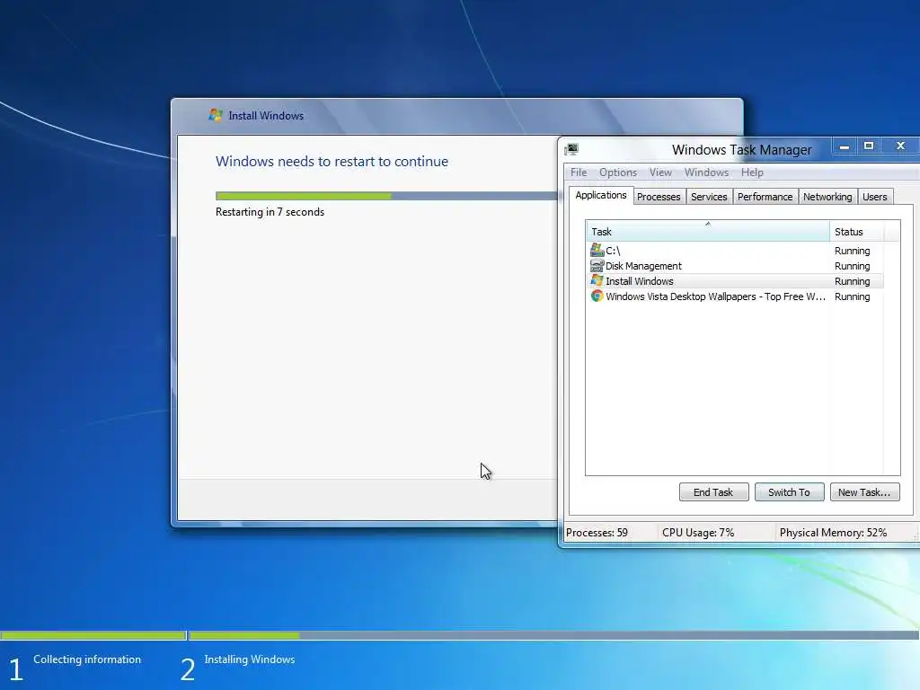Click the Windows needs to restart heading

[x=332, y=162]
